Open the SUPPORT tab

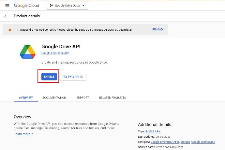82,97
